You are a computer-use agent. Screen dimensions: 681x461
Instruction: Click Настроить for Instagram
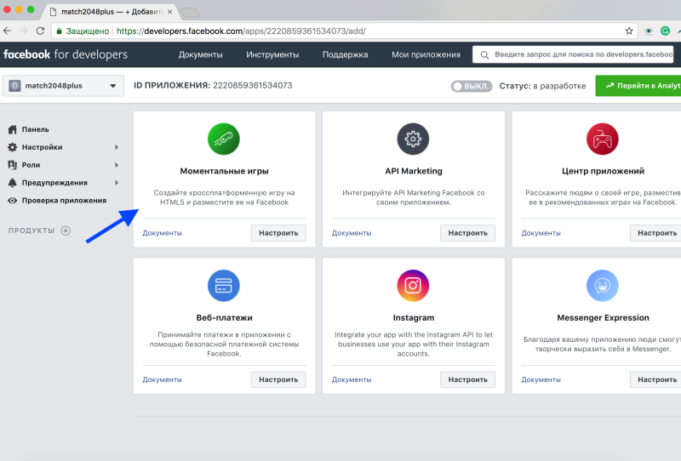pos(467,380)
